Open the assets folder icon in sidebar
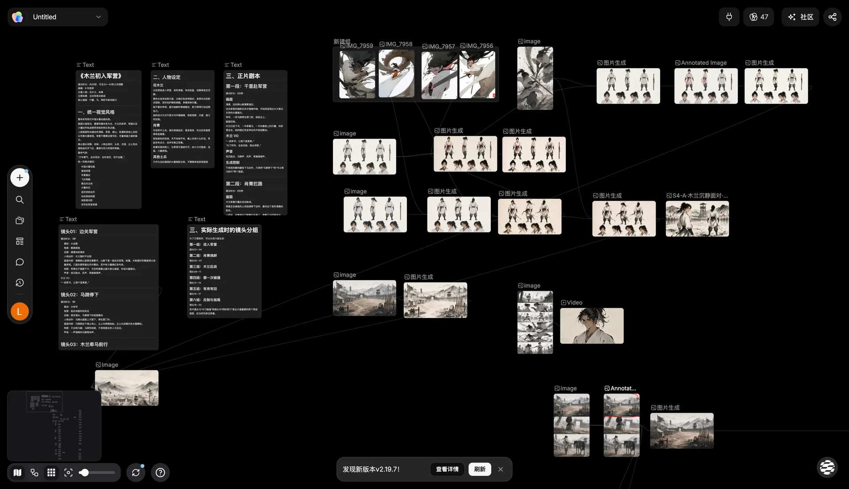The height and width of the screenshot is (489, 849). coord(19,220)
